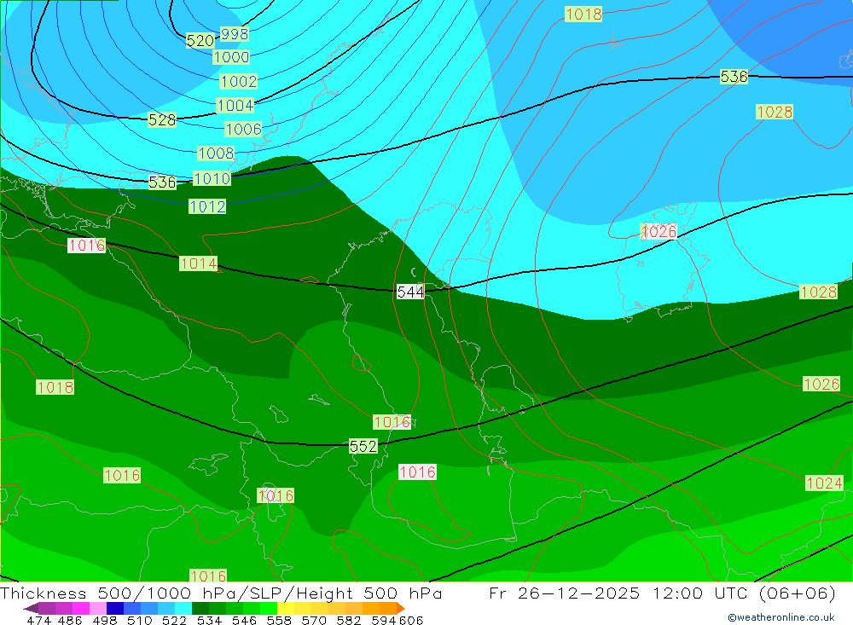Select the 544 height contour label
This screenshot has height=625, width=853.
tap(410, 292)
